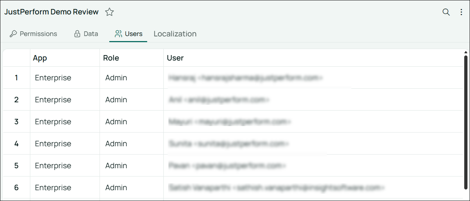Click the Role column header

[x=132, y=58]
